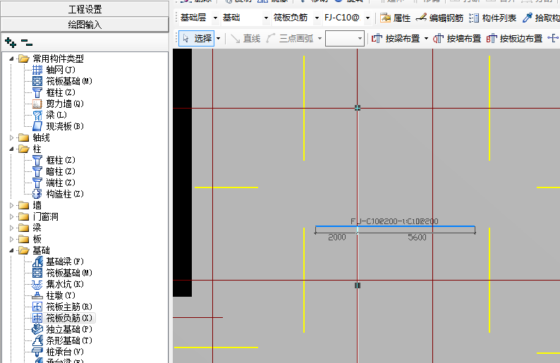
Task: Expand the 板 folder
Action: (11, 239)
